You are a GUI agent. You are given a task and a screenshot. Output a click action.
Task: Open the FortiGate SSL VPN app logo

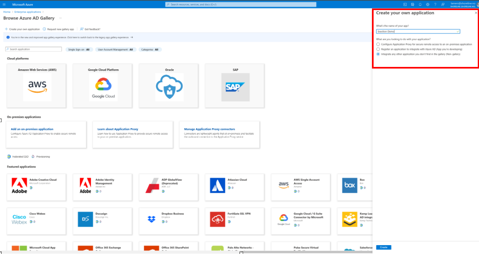(218, 219)
